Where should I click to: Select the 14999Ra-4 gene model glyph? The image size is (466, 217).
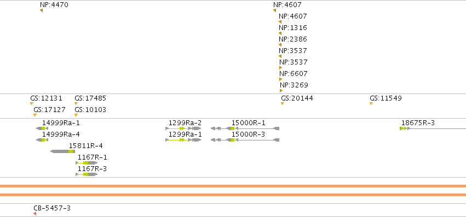pyautogui.click(x=42, y=140)
